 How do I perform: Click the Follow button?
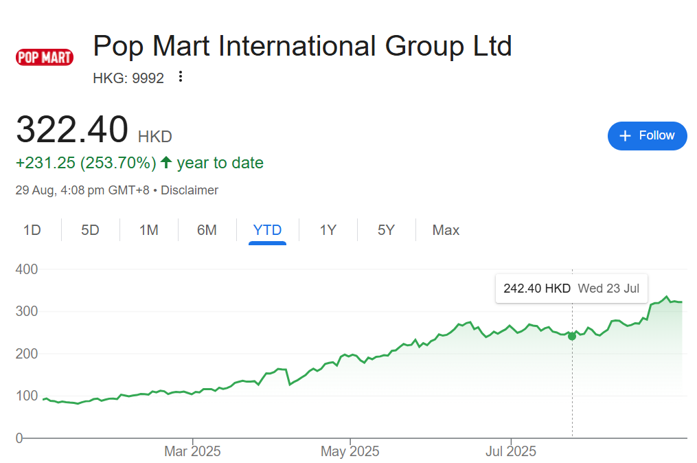[647, 136]
